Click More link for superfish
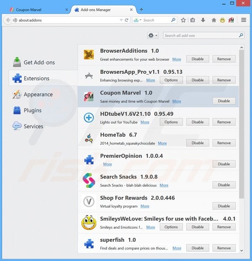 coord(177,248)
